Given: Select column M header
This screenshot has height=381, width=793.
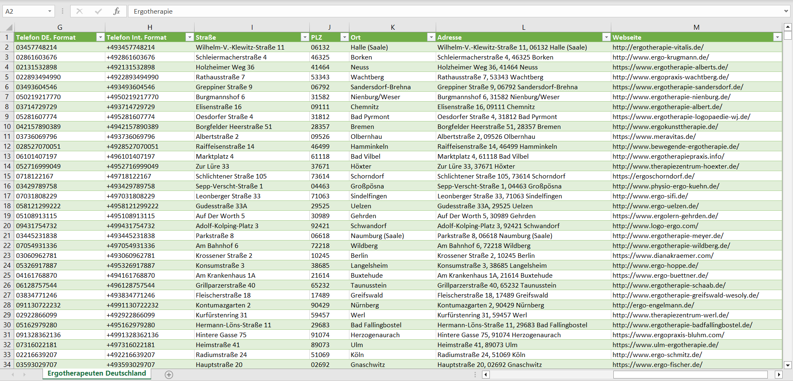Looking at the screenshot, I should pos(696,27).
